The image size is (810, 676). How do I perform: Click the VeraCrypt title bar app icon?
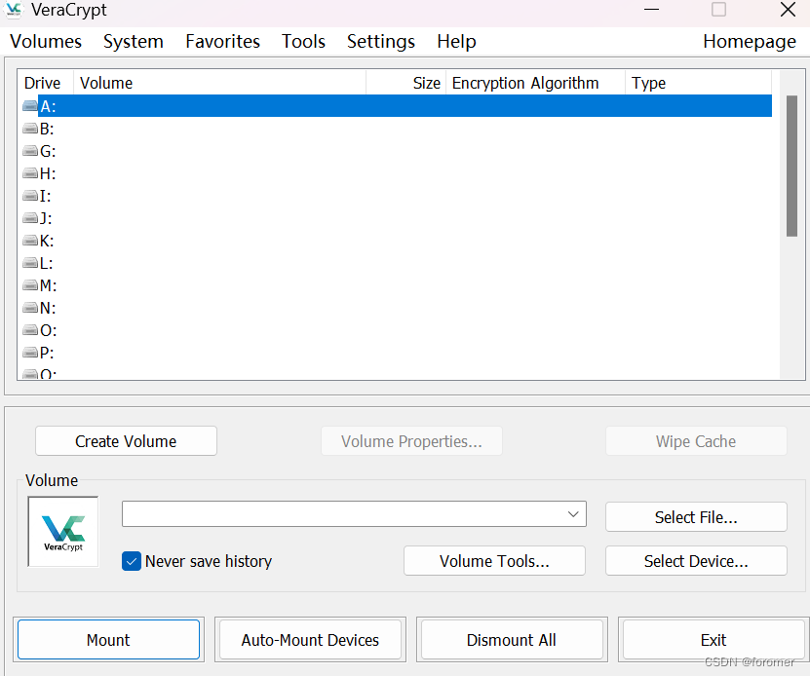click(x=14, y=10)
